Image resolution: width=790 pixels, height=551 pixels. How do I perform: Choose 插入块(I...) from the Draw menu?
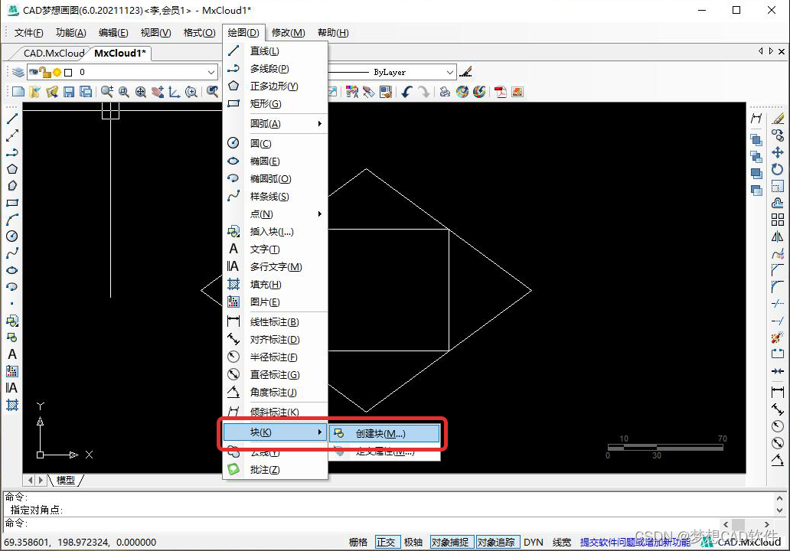click(x=275, y=232)
